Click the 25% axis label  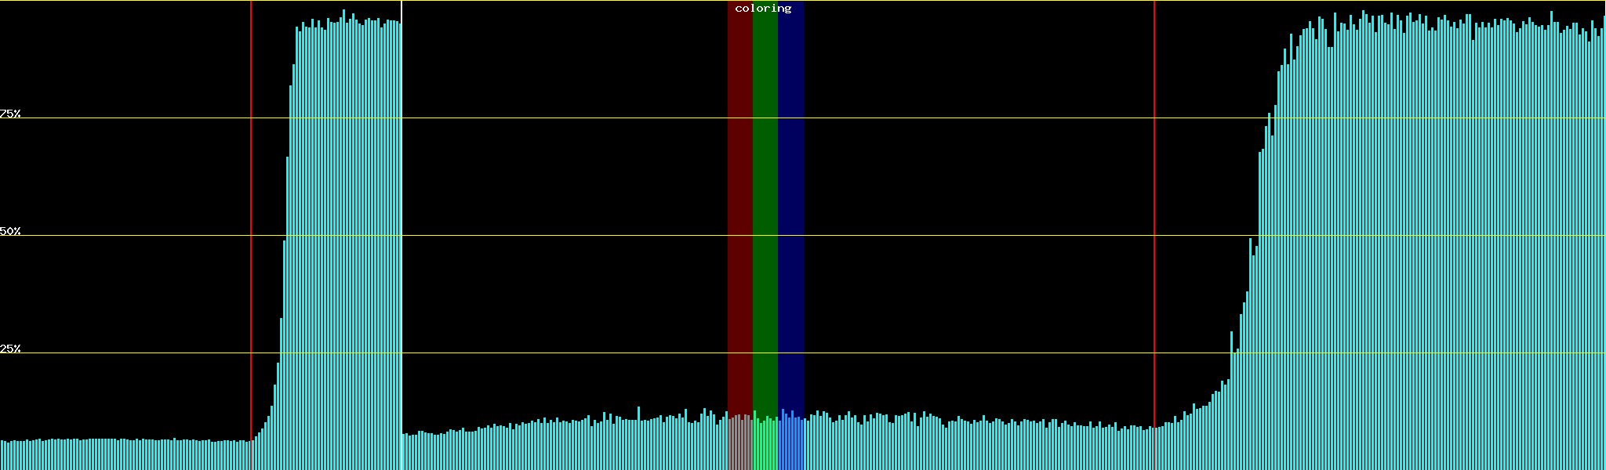10,349
